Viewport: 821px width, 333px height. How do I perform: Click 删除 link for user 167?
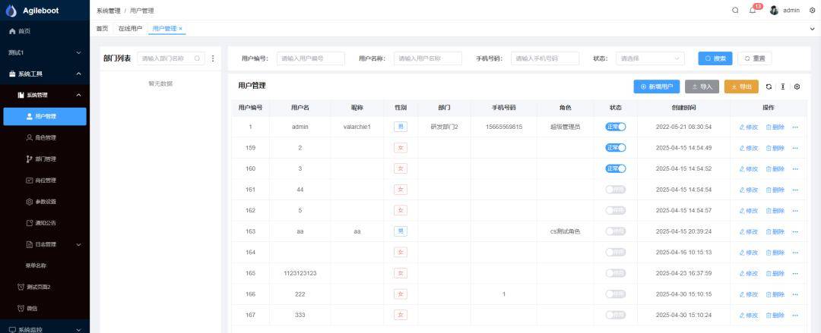tap(775, 316)
